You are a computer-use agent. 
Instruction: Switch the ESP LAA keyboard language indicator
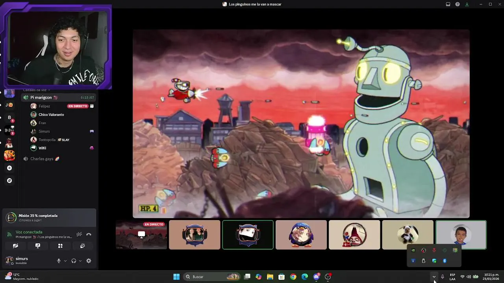[x=452, y=277]
